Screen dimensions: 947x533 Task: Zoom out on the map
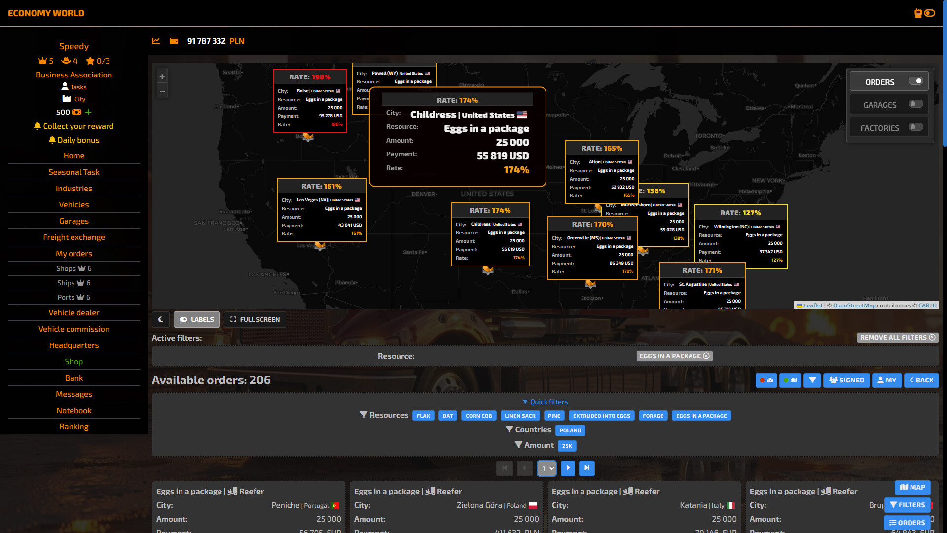coord(162,92)
